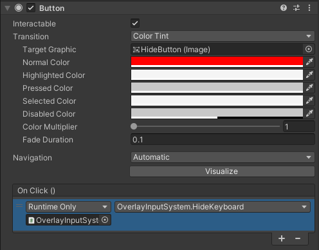Use eyedropper for Pressed Color
319x250 pixels.
pyautogui.click(x=309, y=88)
